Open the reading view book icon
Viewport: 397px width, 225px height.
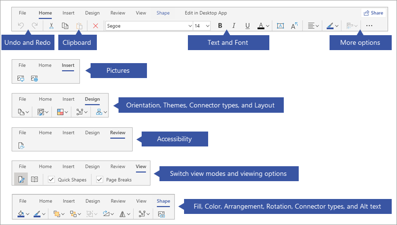pyautogui.click(x=34, y=179)
